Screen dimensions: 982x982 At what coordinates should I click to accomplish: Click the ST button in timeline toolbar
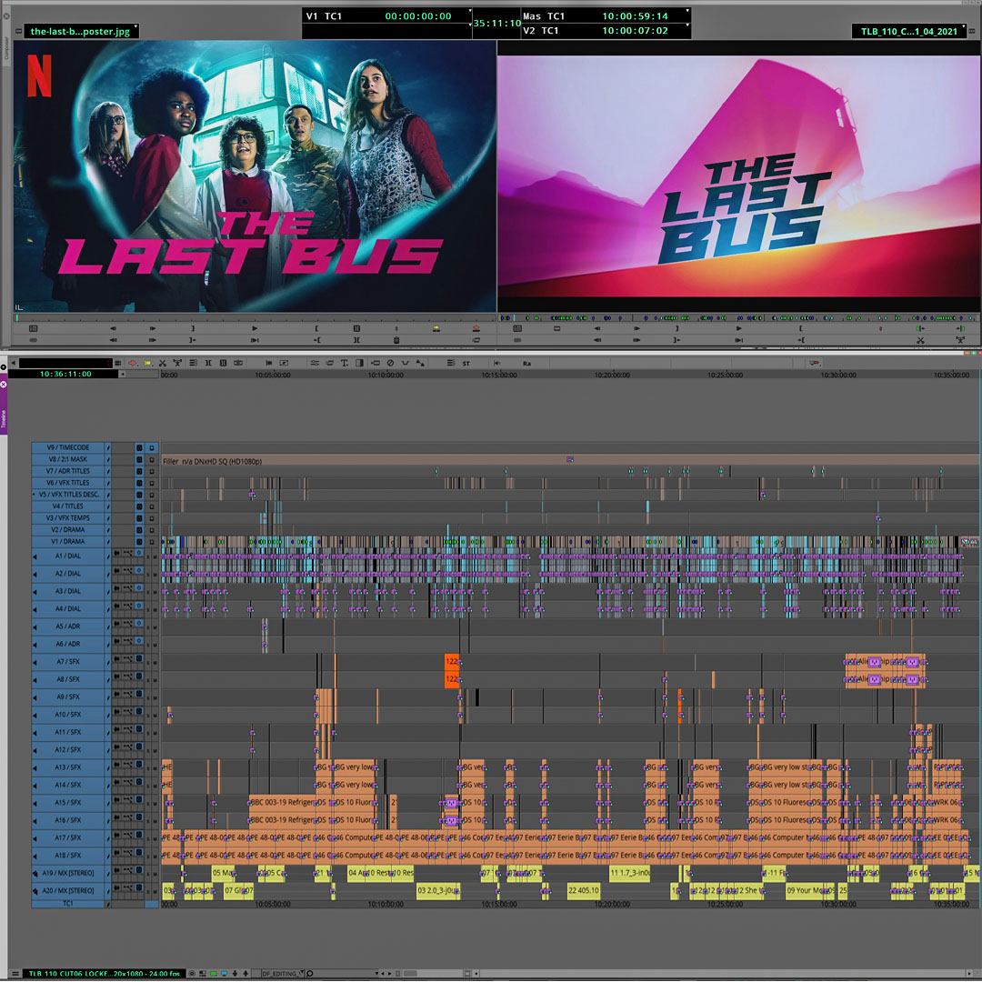tap(466, 363)
